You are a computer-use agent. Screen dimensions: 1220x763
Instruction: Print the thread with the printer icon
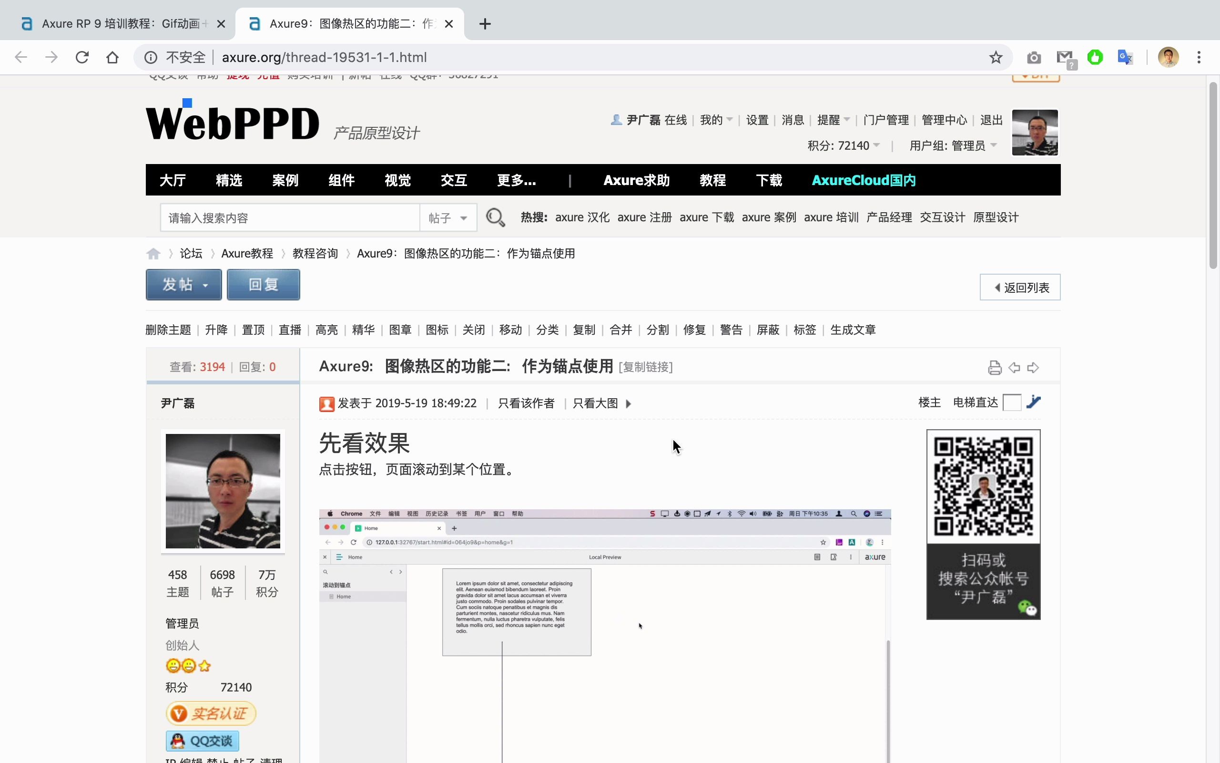pos(995,368)
